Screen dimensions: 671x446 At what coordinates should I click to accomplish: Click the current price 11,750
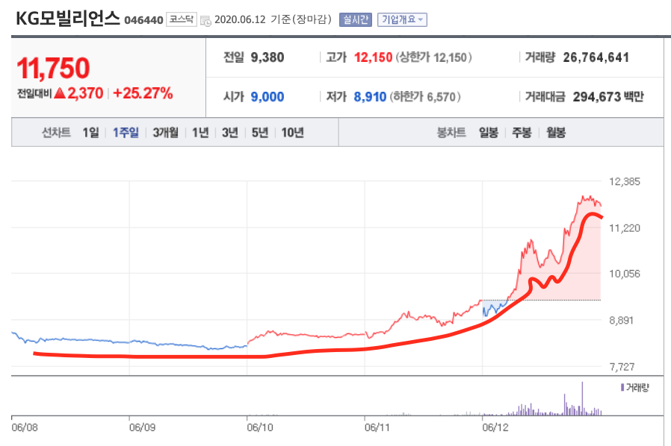tap(54, 68)
